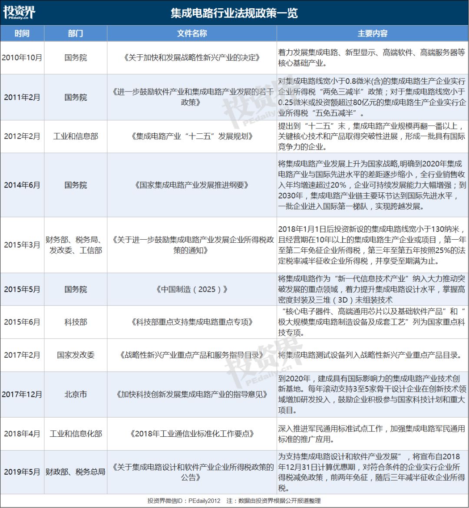469x508 pixels.
Task: Select the 文件名称 column header
Action: point(192,34)
